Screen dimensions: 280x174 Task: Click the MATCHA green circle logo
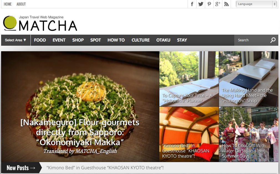coord(10,23)
